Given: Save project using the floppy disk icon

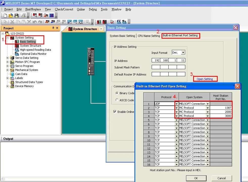Looking at the screenshot, I should click(x=16, y=15).
